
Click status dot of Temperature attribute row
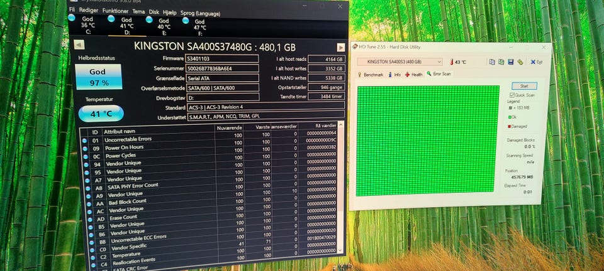pyautogui.click(x=93, y=257)
